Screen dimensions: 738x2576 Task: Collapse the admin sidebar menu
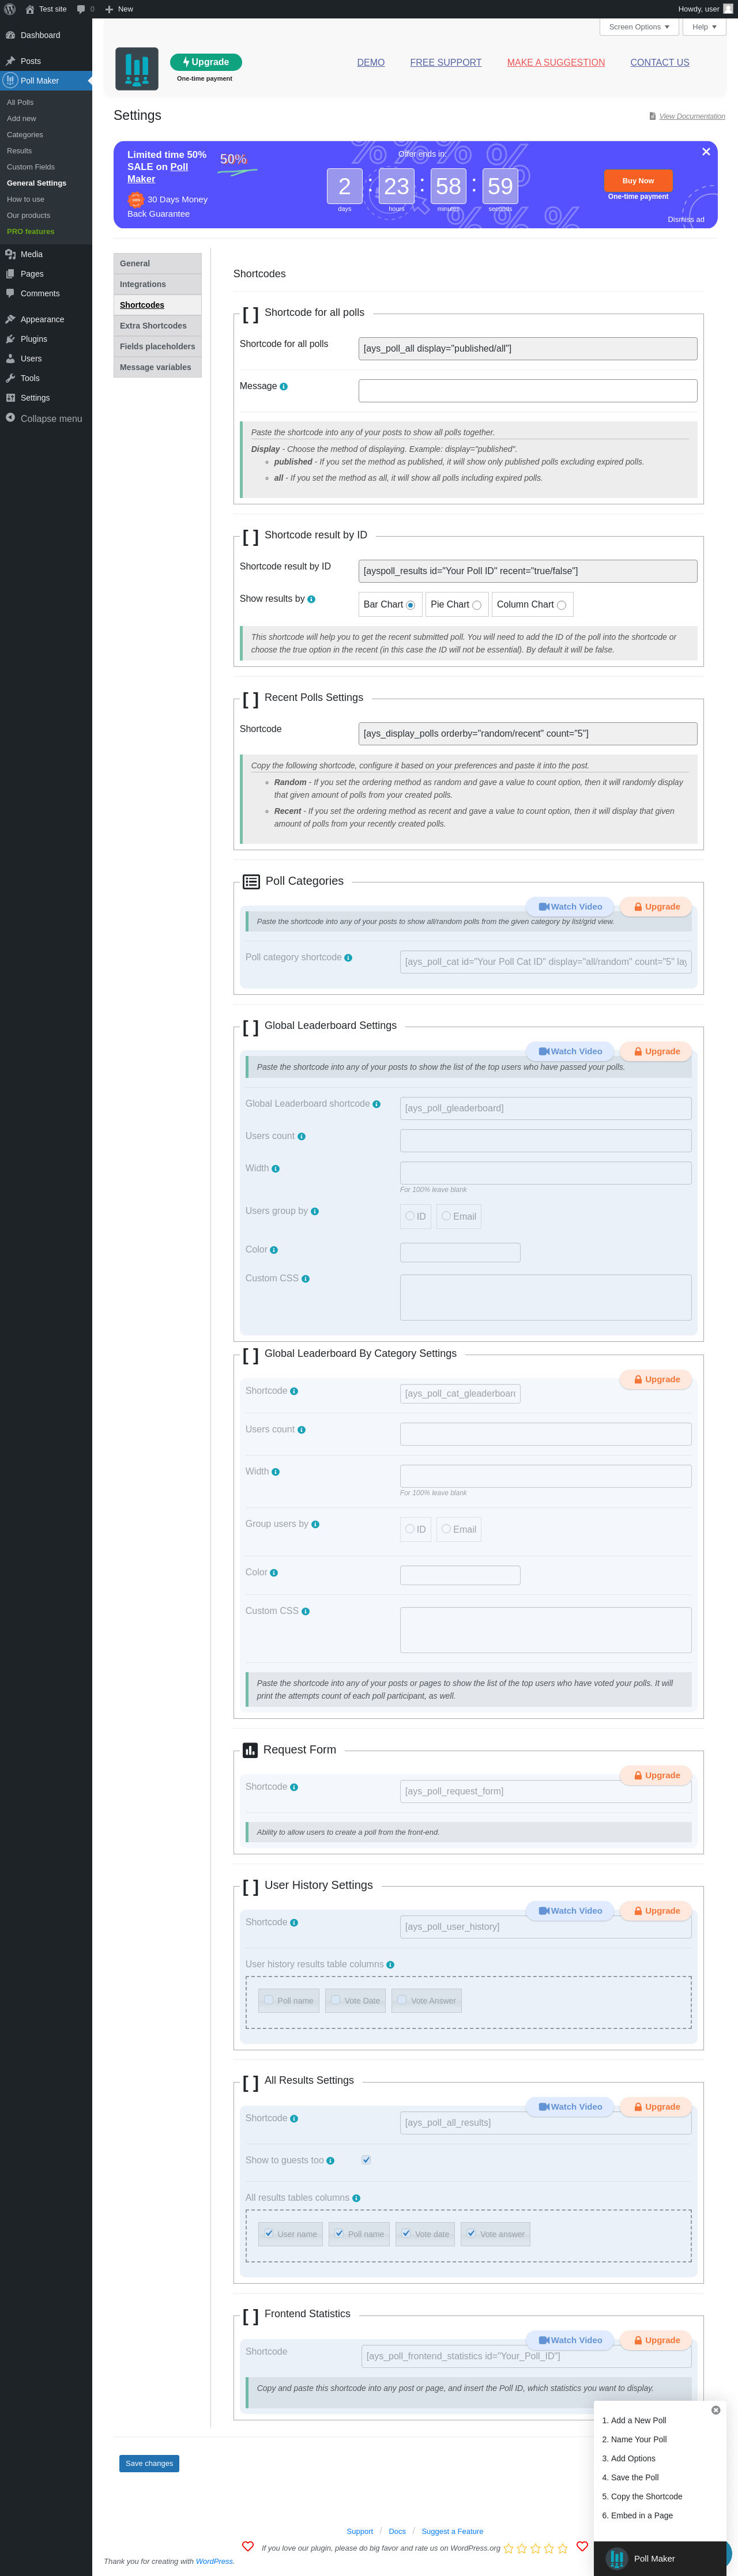(x=44, y=419)
